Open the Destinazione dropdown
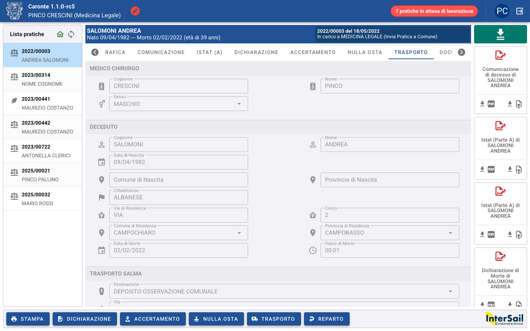This screenshot has height=331, width=530. (284, 291)
